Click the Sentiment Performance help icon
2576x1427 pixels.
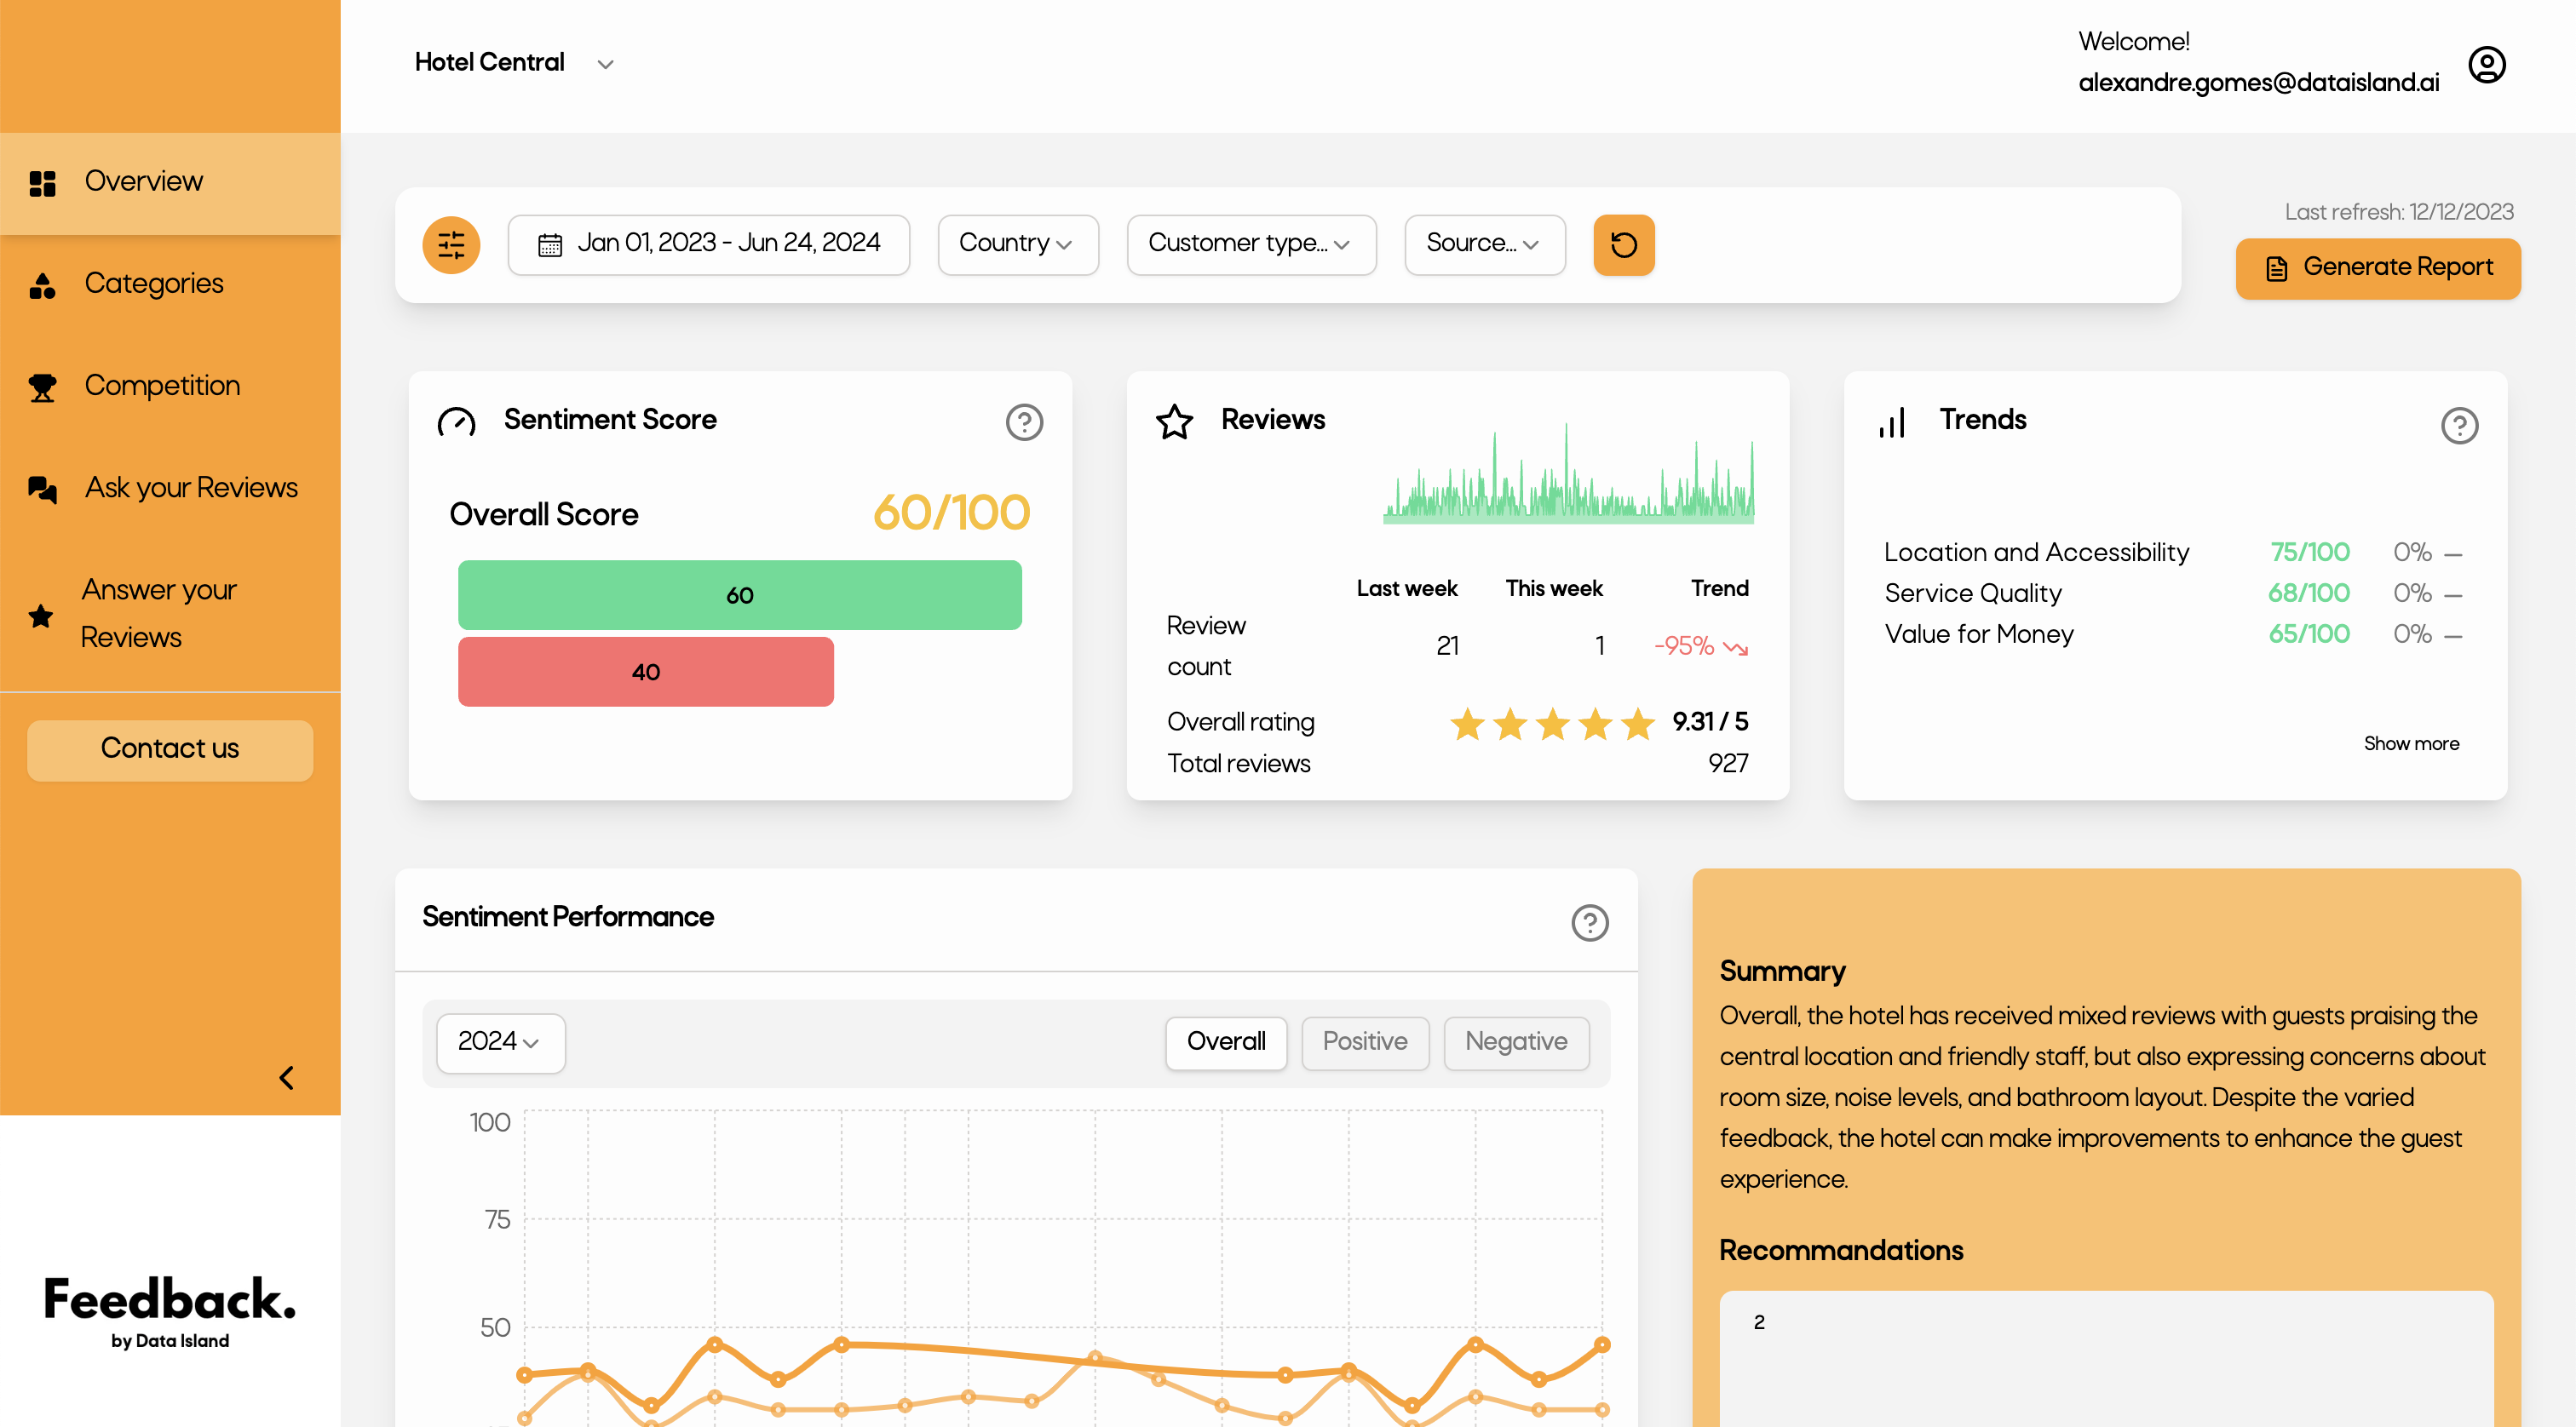point(1589,922)
